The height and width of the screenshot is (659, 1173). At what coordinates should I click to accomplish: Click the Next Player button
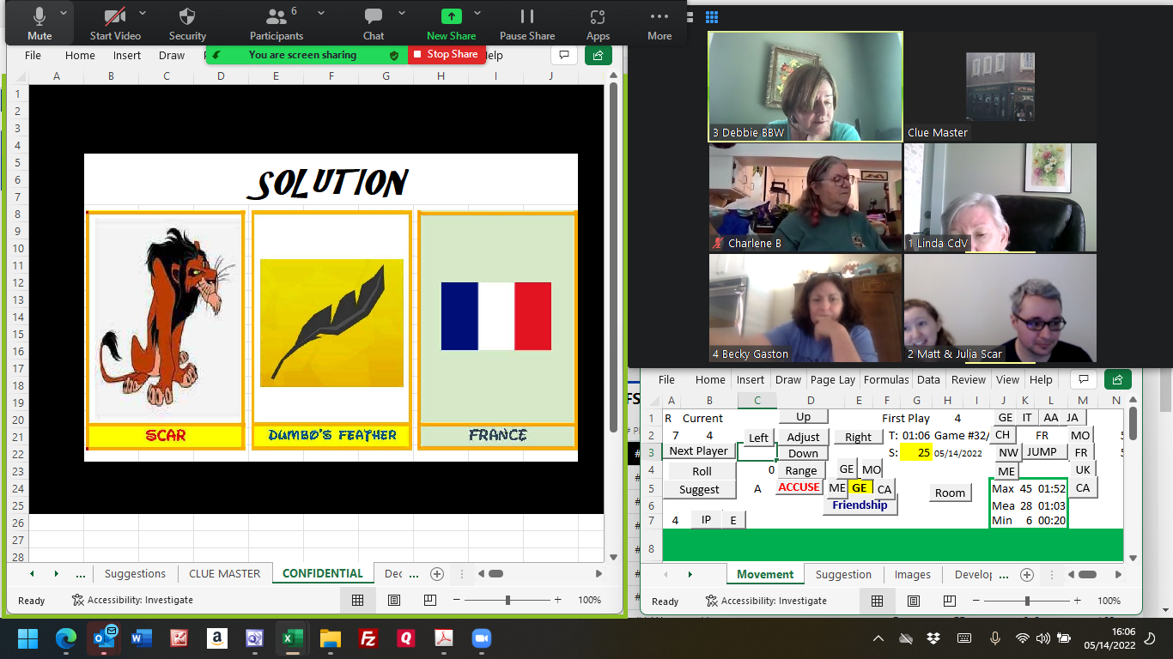click(x=698, y=451)
